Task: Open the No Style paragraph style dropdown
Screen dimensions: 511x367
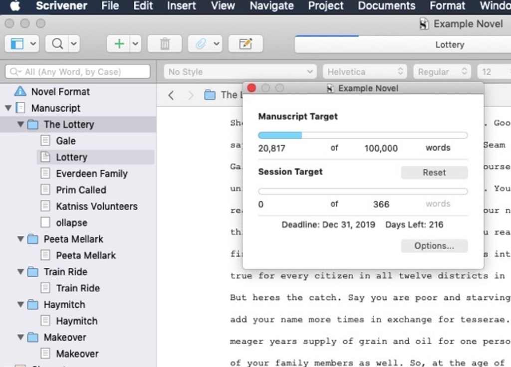Action: (240, 72)
